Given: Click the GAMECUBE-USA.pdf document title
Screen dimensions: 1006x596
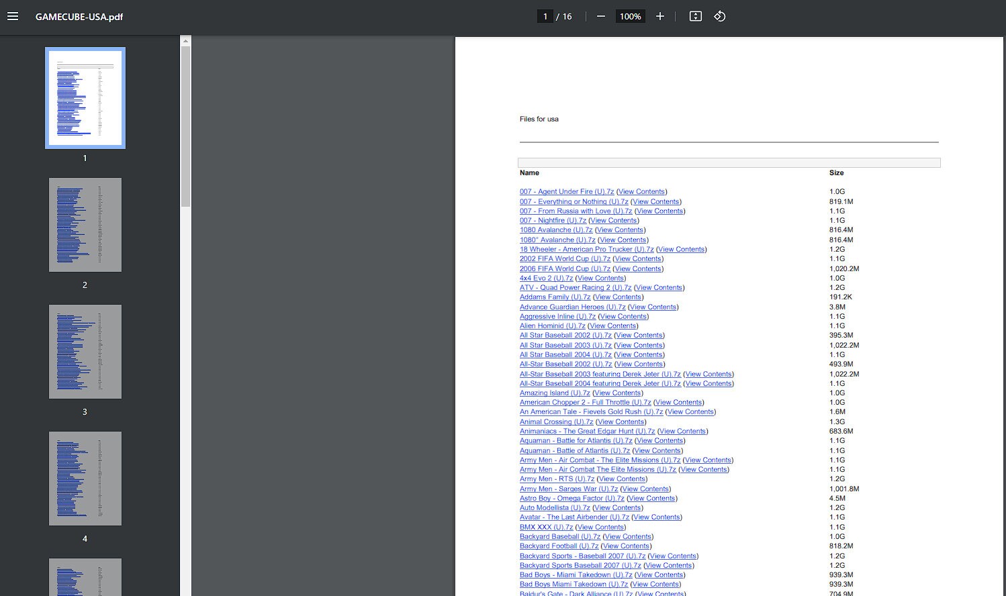Looking at the screenshot, I should [x=79, y=16].
